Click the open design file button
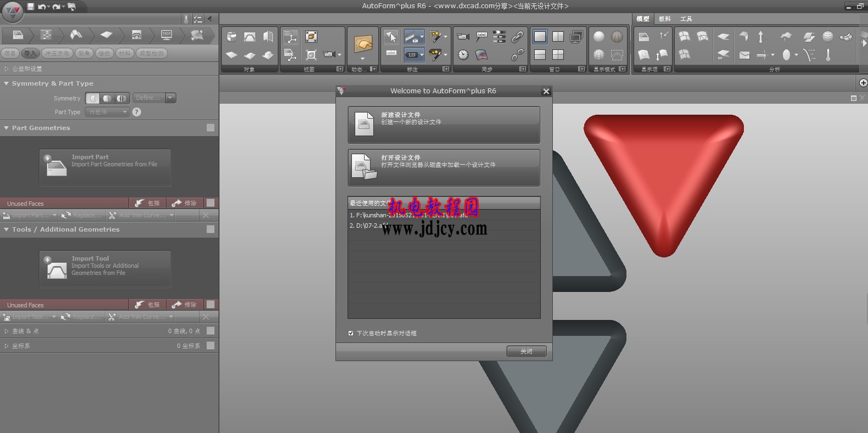Screen dimensions: 868x433 point(444,168)
